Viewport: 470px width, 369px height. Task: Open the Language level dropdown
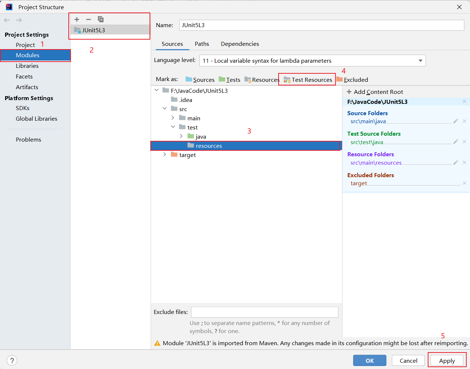(420, 61)
